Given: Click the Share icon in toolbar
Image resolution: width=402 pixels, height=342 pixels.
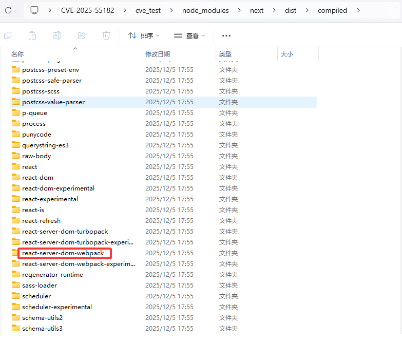Looking at the screenshot, I should [x=82, y=35].
